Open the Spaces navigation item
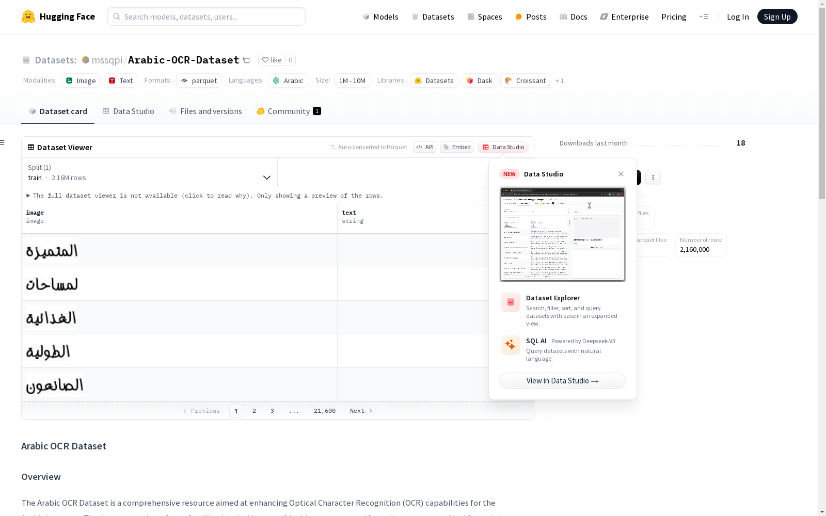826x516 pixels. [485, 17]
